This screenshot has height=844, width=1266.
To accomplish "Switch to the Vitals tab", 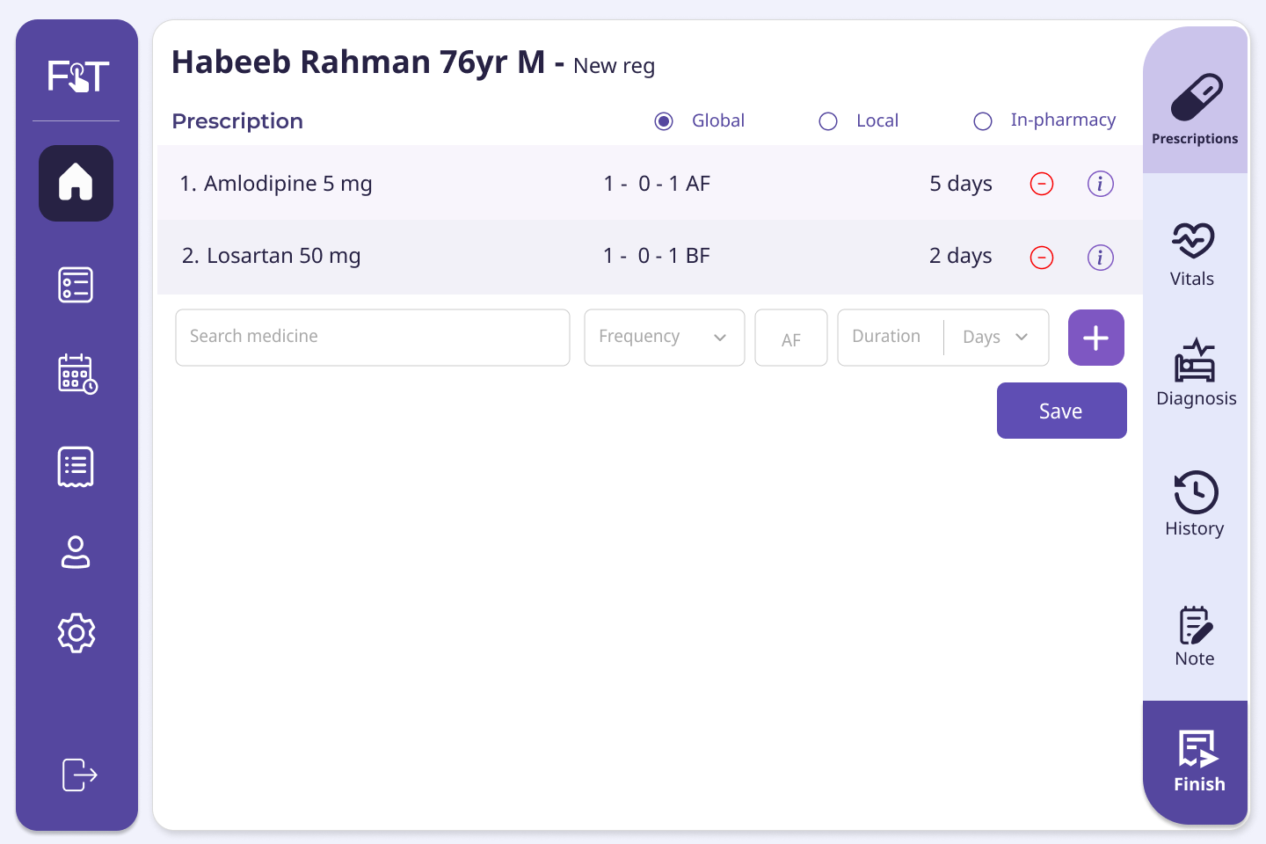I will 1193,254.
